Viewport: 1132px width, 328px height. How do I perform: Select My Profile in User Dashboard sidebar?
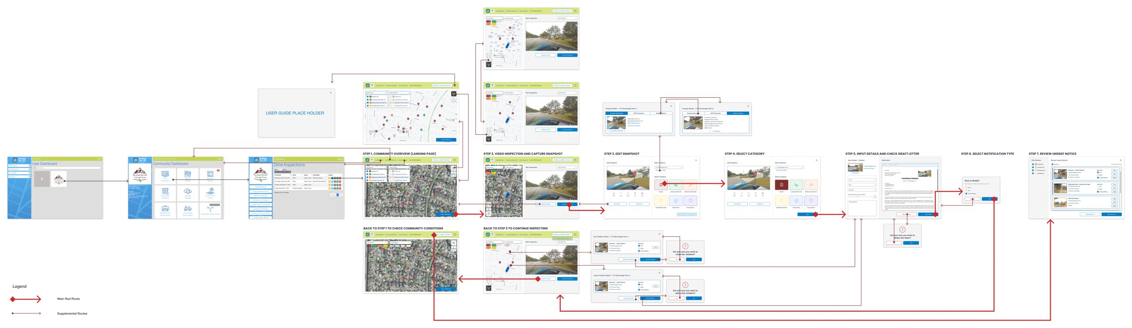point(19,173)
